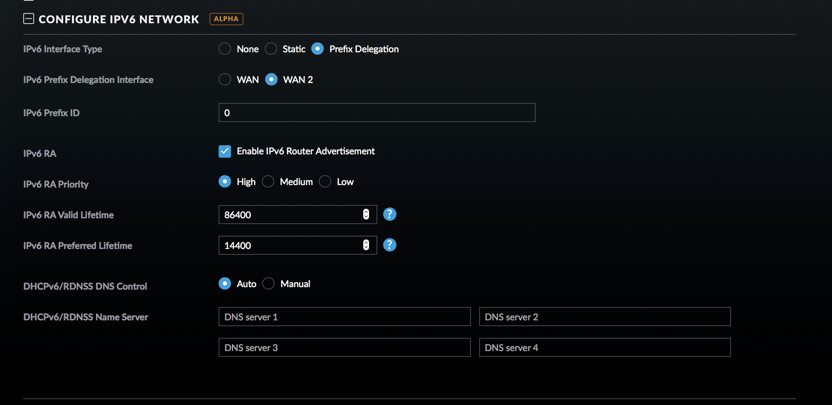
Task: Switch DNS Control to Manual
Action: click(x=268, y=284)
